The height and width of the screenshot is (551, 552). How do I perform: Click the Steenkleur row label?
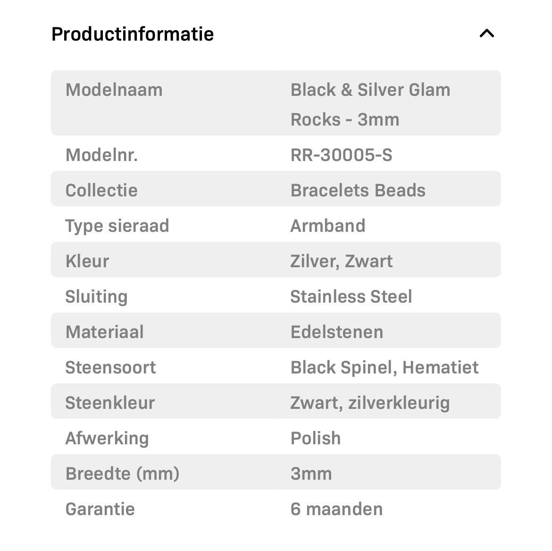(110, 403)
